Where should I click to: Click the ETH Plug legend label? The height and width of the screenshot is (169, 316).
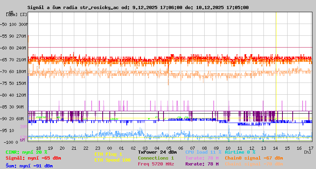(108, 154)
